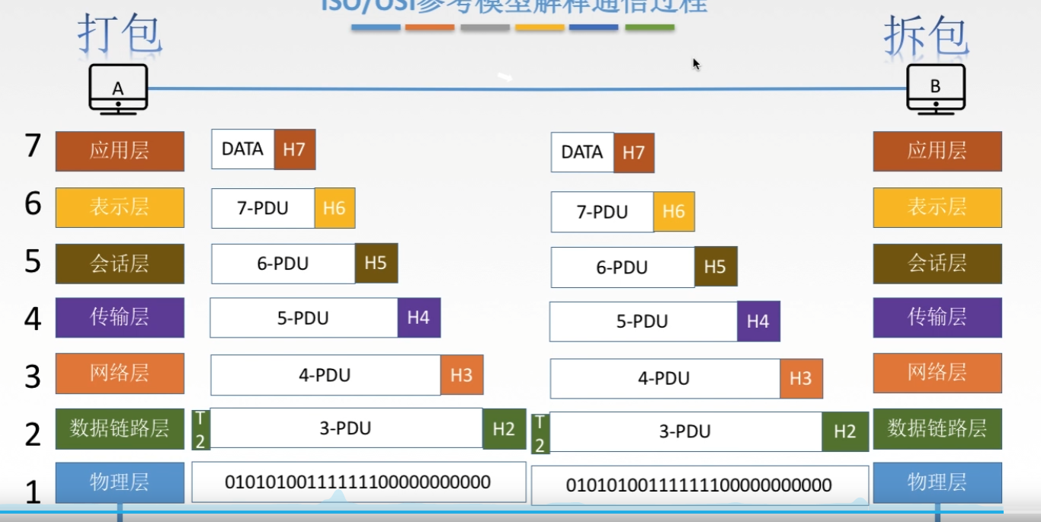This screenshot has height=522, width=1041.
Task: Select DATA box in 打包 column
Action: pos(242,149)
